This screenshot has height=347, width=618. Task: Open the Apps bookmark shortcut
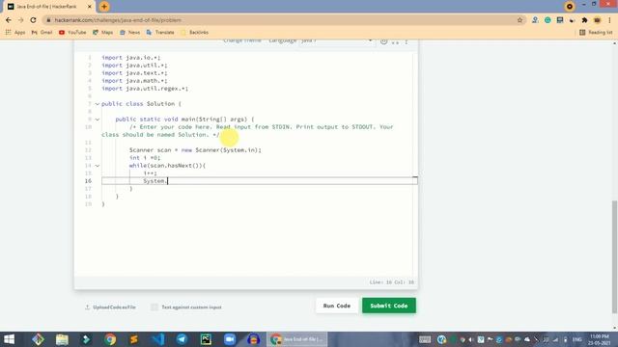pyautogui.click(x=15, y=32)
